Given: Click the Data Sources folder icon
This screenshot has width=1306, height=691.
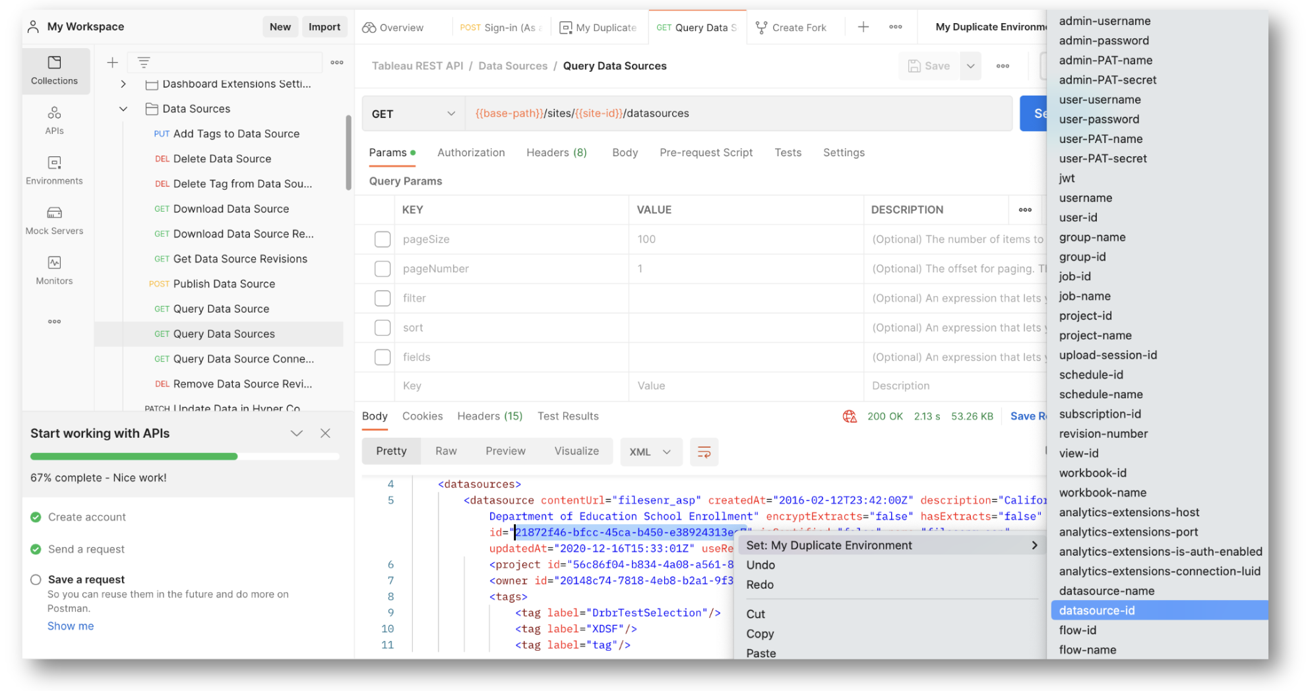Looking at the screenshot, I should (152, 109).
